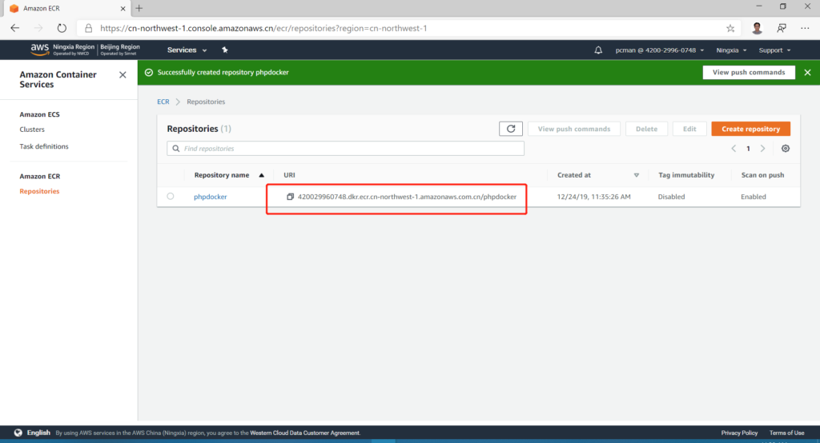Copy the phpdocker repository URI
Viewport: 820px width, 443px height.
[291, 197]
